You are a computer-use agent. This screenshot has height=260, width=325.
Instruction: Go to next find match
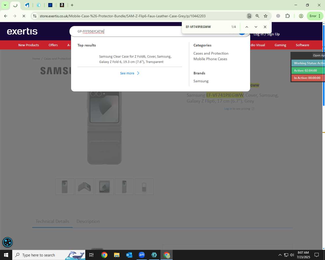click(x=256, y=27)
